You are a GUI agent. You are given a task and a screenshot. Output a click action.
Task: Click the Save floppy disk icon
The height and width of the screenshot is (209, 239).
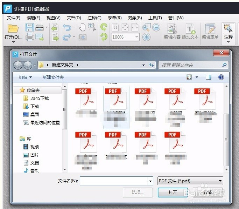pos(30,27)
